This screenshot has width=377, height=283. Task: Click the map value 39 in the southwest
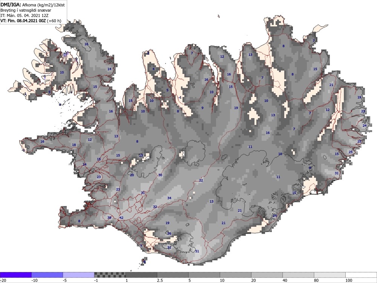[x=109, y=218]
